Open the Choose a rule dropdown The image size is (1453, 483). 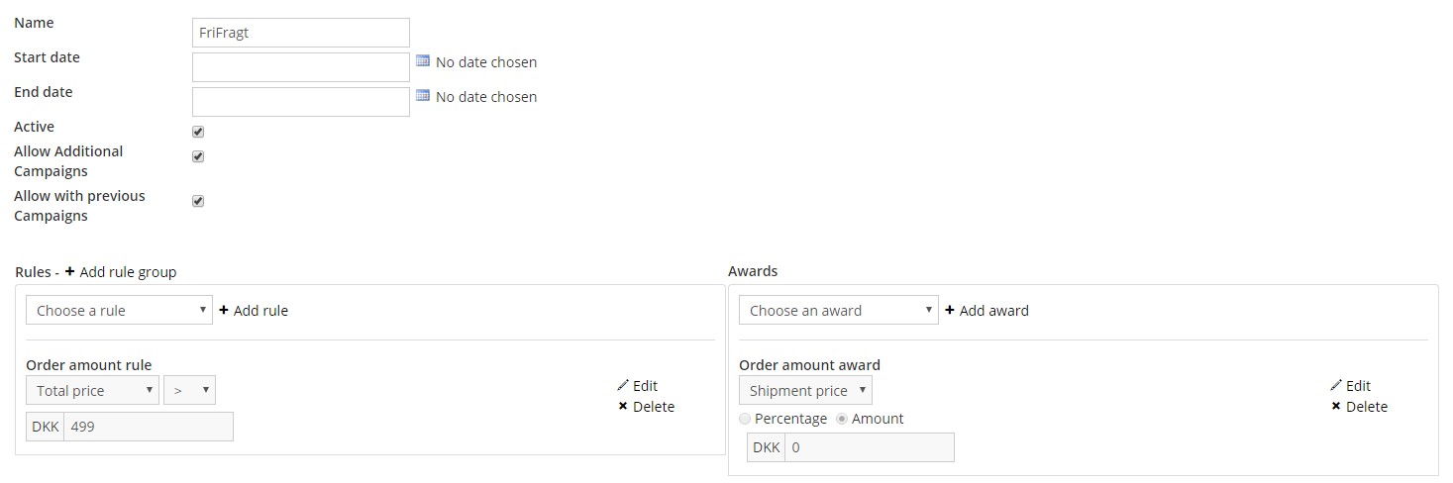click(119, 310)
